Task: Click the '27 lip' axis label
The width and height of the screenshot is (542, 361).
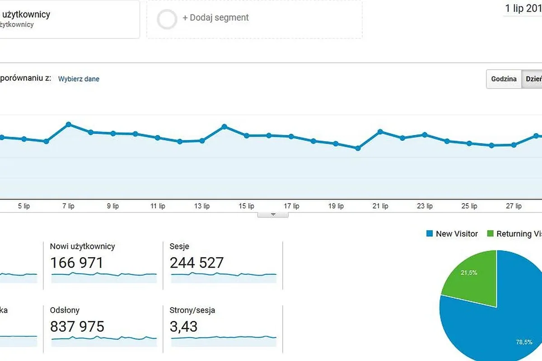Action: [514, 206]
